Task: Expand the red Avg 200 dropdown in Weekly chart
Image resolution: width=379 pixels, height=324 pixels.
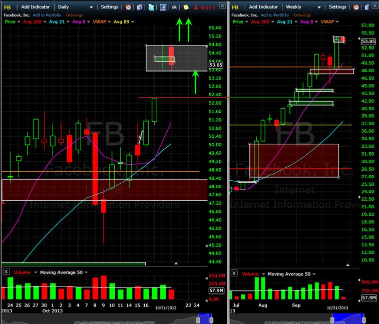Action: (x=273, y=22)
